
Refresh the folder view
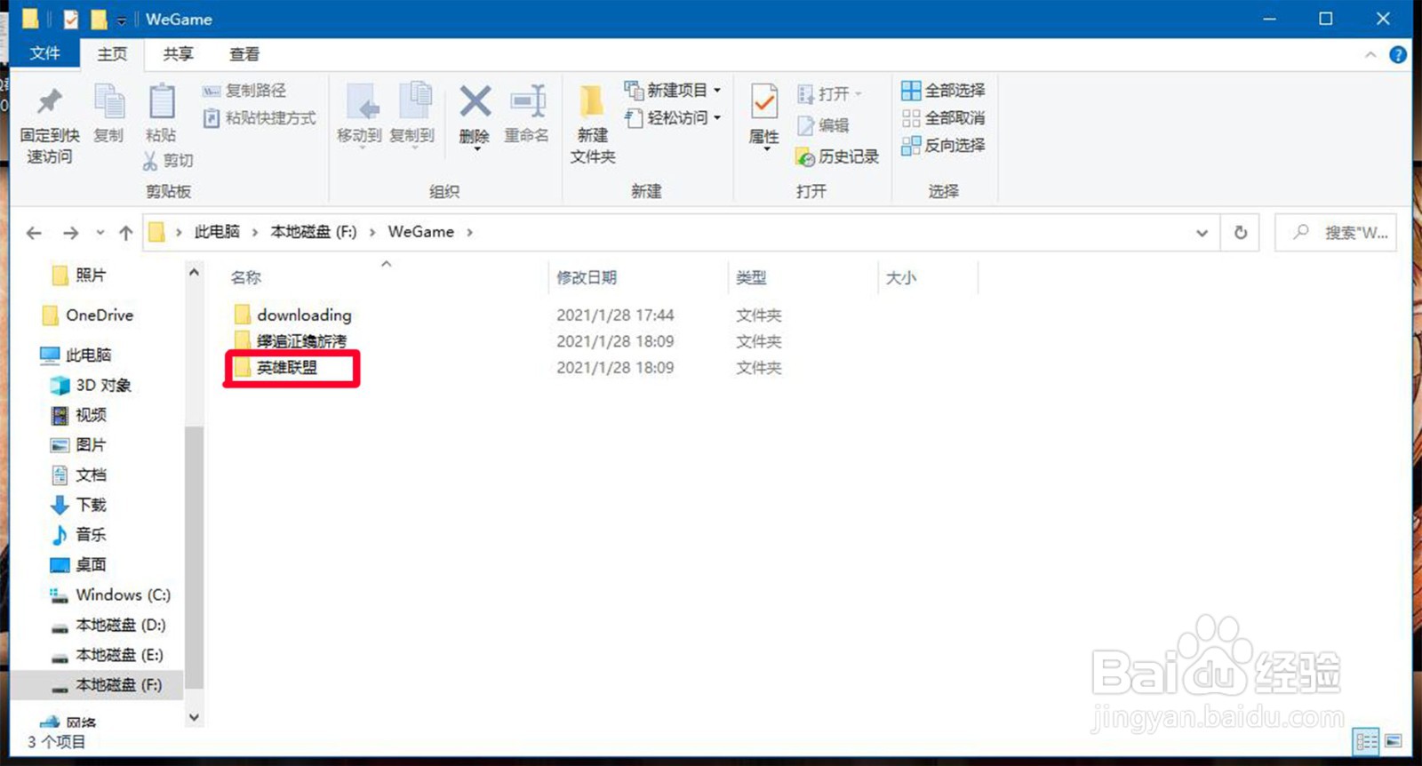pyautogui.click(x=1241, y=233)
